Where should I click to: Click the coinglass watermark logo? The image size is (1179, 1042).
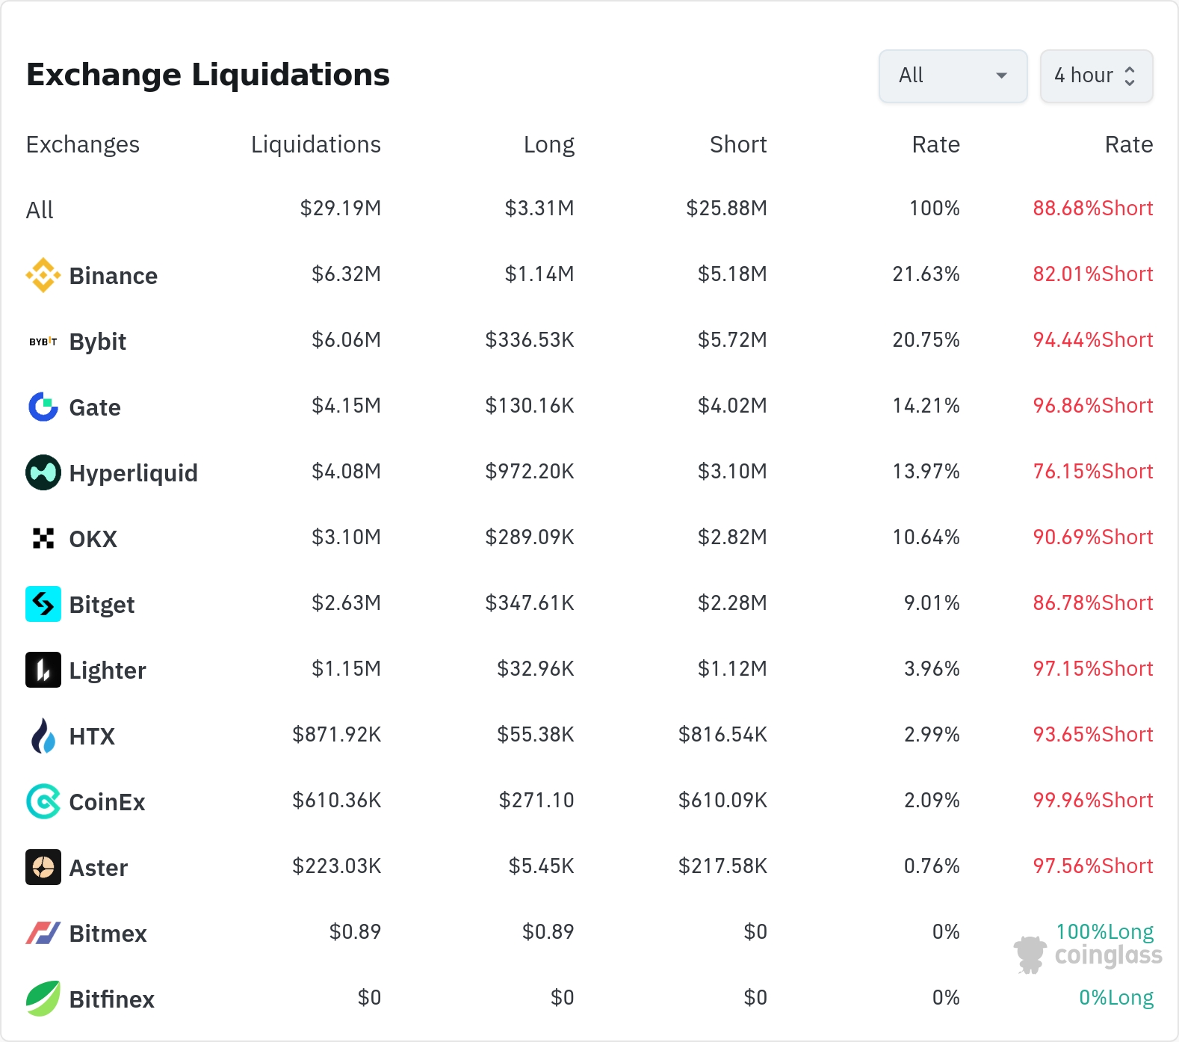click(1088, 955)
